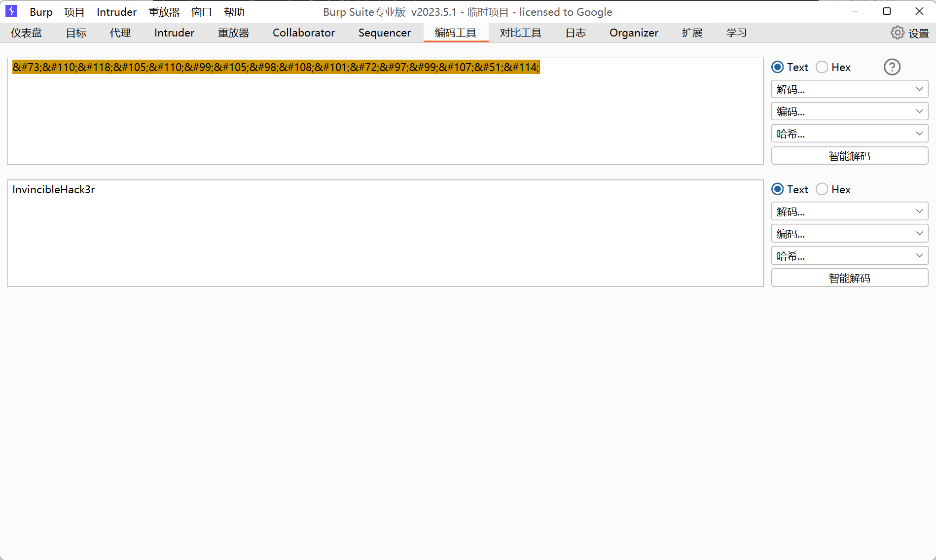The height and width of the screenshot is (560, 936).
Task: Open the 重放器 menu in the menu bar
Action: click(x=164, y=12)
